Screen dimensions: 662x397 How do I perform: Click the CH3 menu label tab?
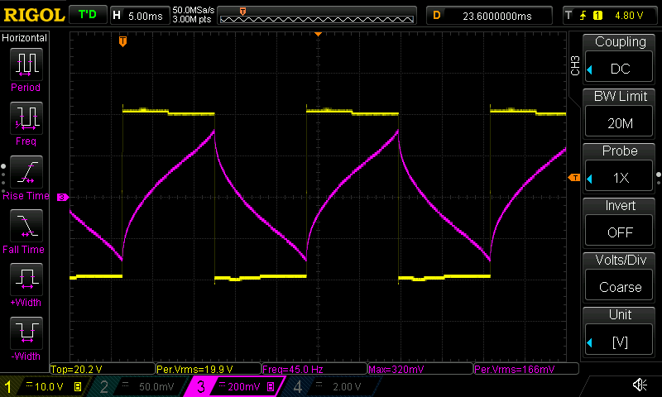tap(575, 66)
